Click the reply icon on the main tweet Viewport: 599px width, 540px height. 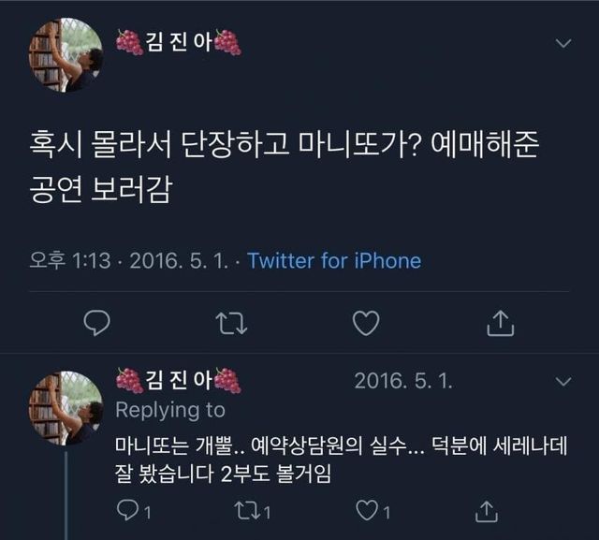[97, 323]
